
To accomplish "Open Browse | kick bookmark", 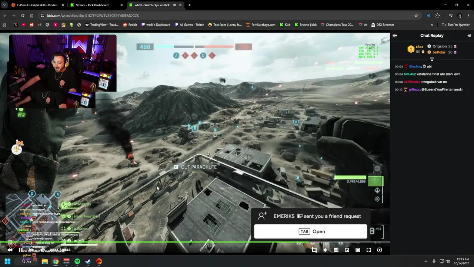I will tap(306, 25).
